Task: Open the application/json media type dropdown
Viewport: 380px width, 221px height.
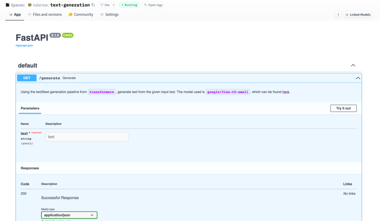Action: tap(69, 215)
